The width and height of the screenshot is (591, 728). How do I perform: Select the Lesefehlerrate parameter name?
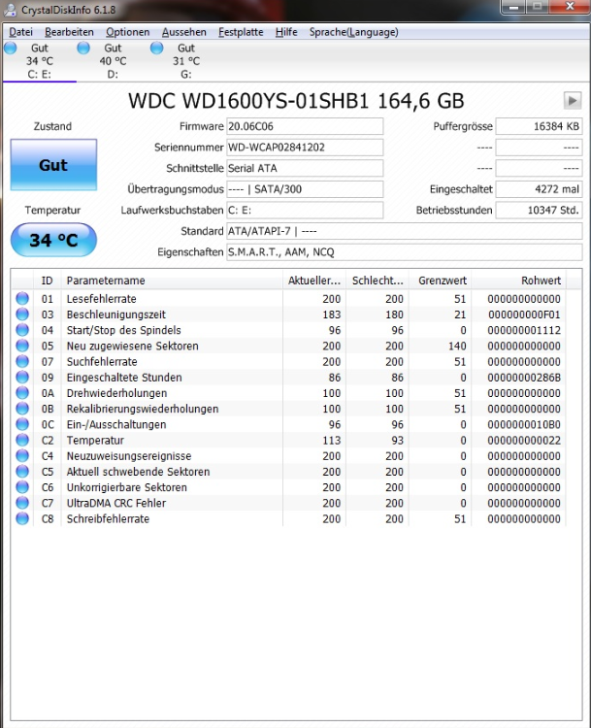pos(101,299)
